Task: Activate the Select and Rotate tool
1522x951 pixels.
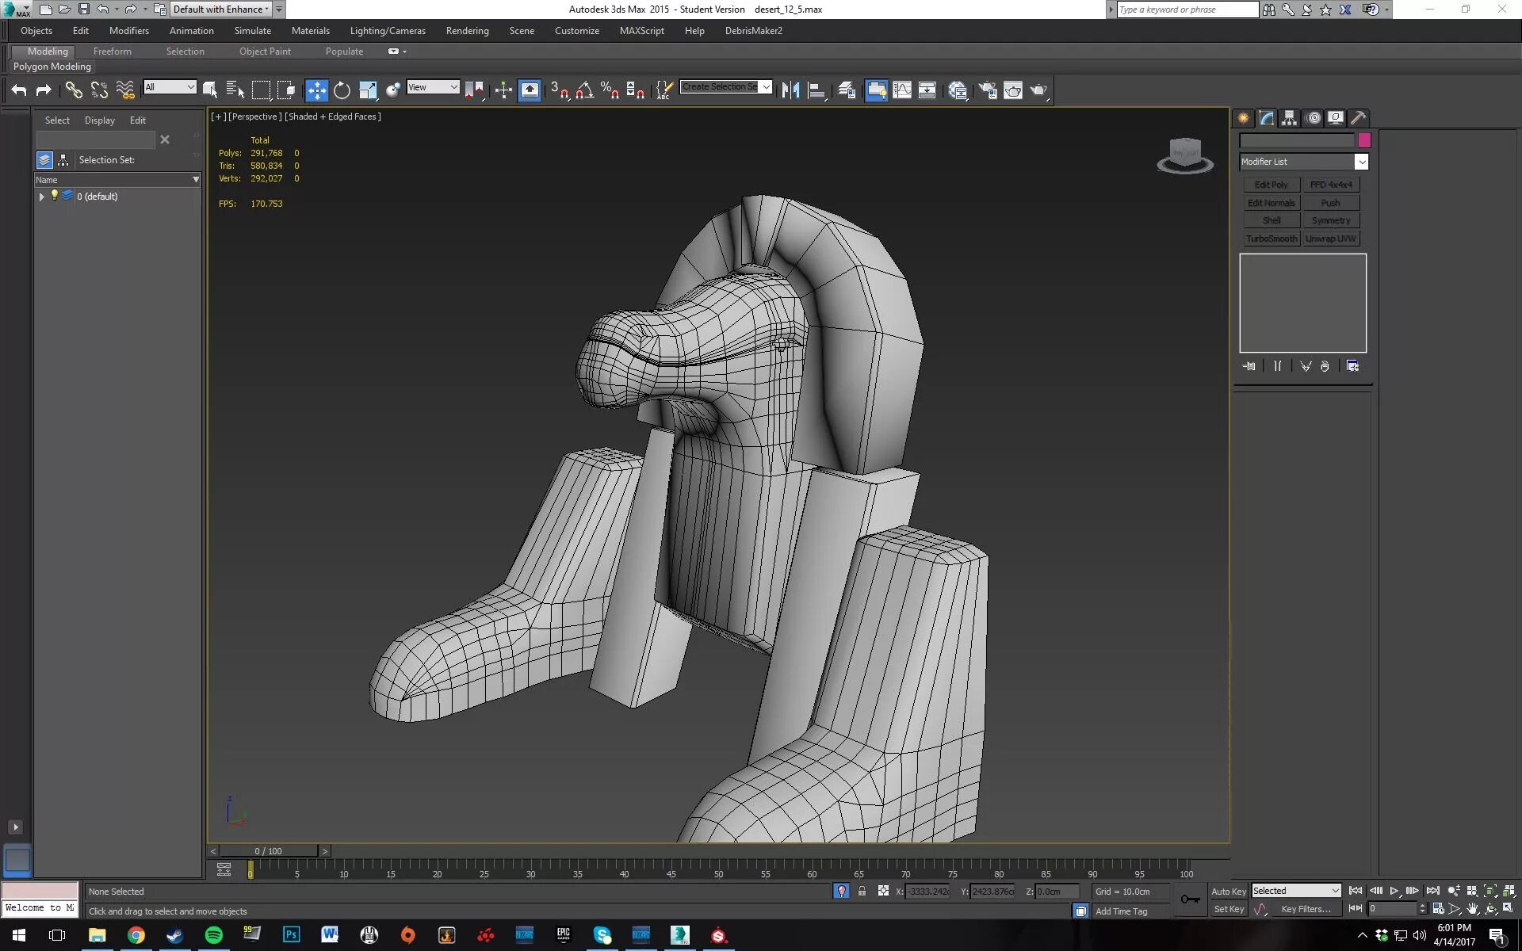Action: (x=342, y=90)
